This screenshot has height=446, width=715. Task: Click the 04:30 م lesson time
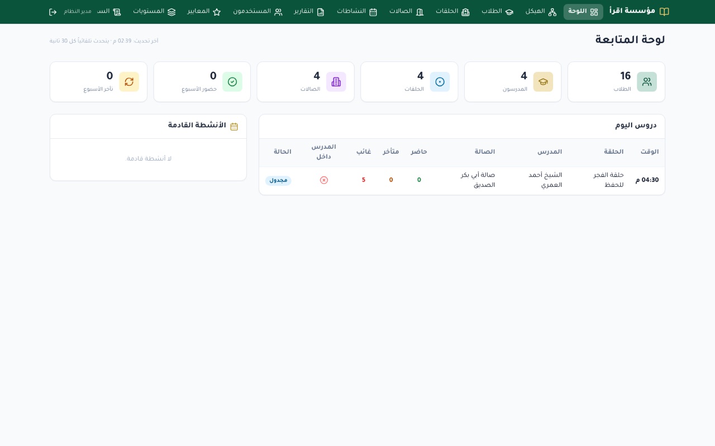[x=647, y=181]
